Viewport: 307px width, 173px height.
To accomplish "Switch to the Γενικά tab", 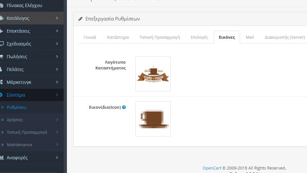I will coord(90,37).
